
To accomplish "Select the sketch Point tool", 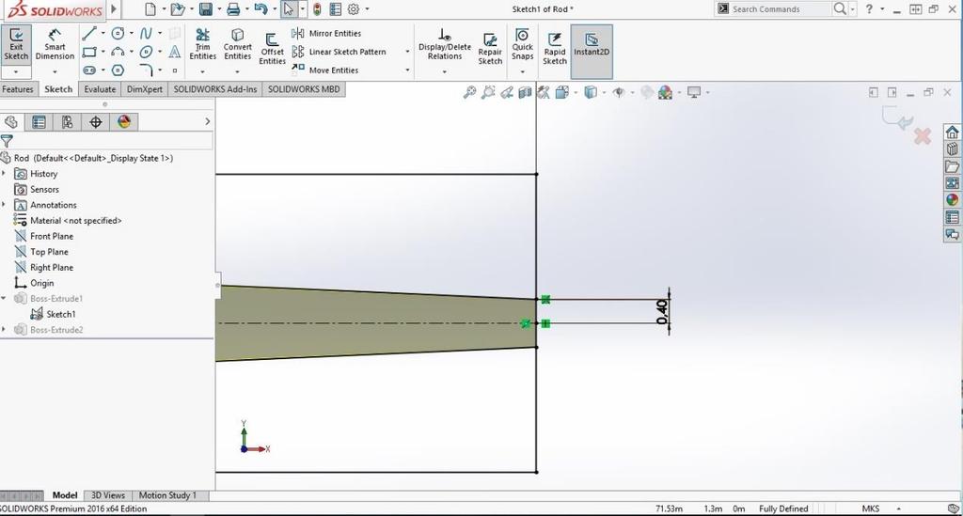I will click(175, 70).
